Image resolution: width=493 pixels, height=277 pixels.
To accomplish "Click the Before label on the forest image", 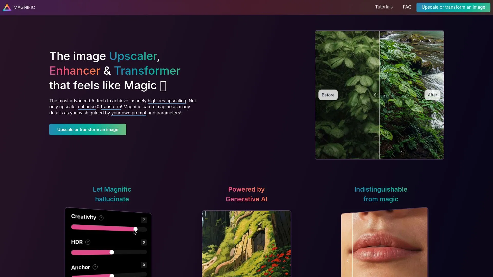I will click(x=328, y=95).
